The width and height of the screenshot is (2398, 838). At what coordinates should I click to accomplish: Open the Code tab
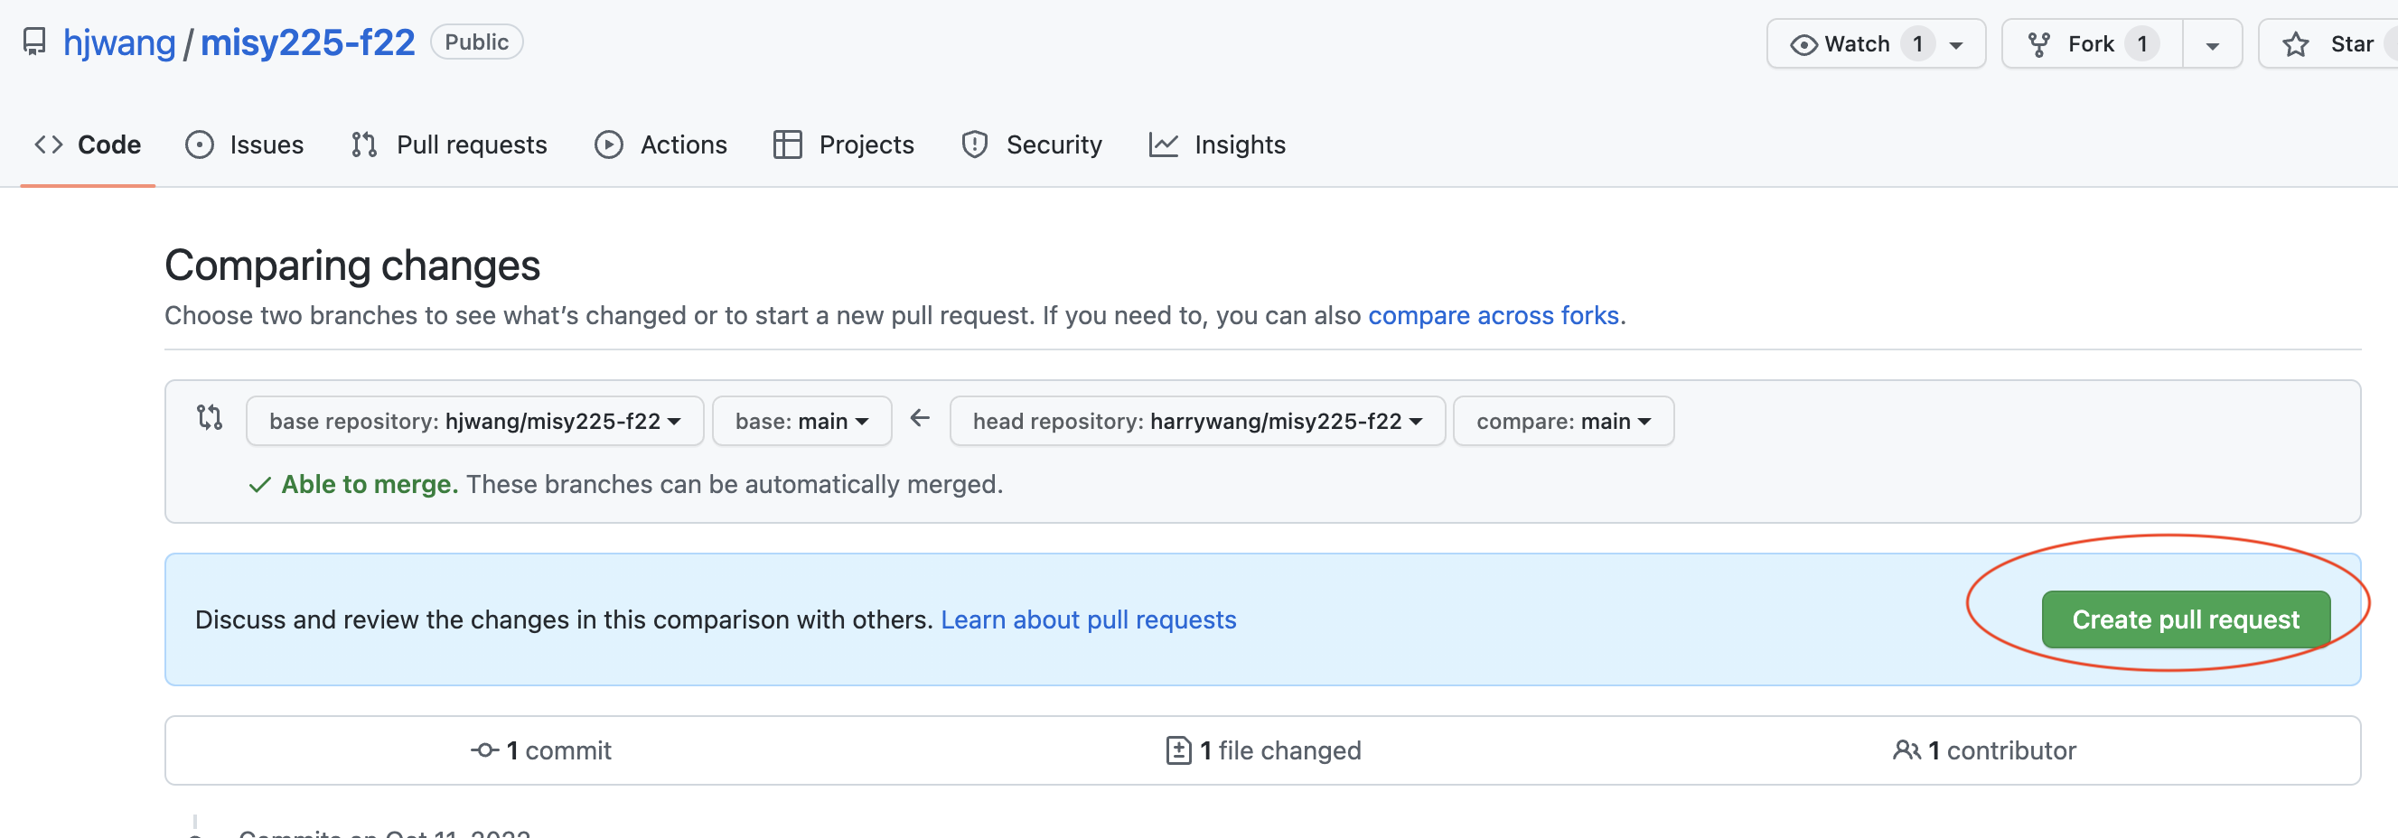tap(89, 145)
